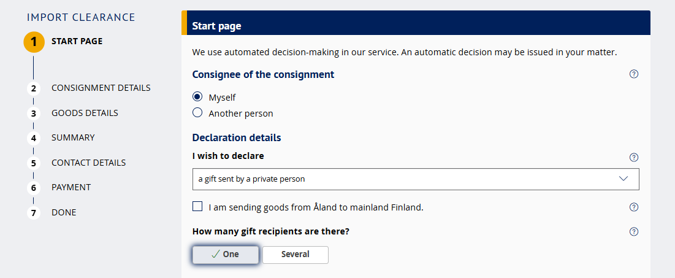
Task: Click step 6 number circle
Action: [34, 188]
